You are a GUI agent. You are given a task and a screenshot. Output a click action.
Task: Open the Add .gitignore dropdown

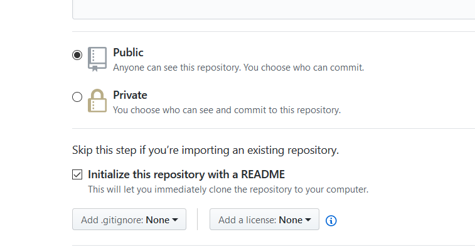click(129, 219)
